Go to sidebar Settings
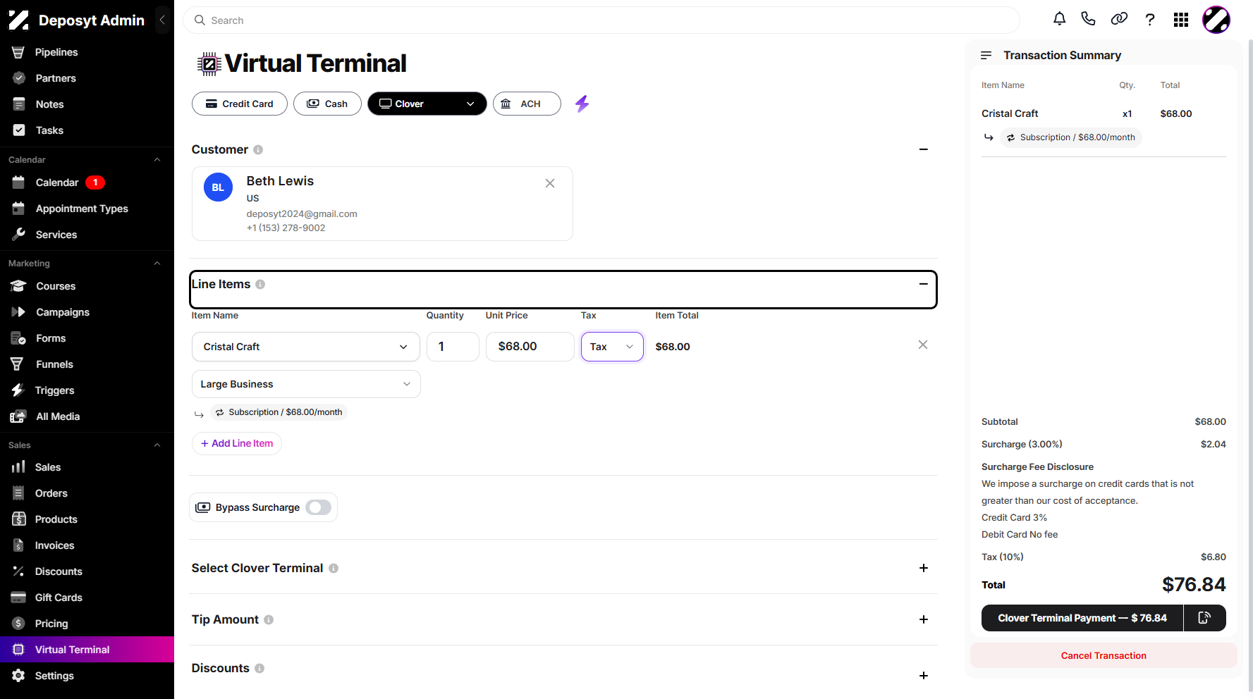1253x699 pixels. click(x=54, y=676)
